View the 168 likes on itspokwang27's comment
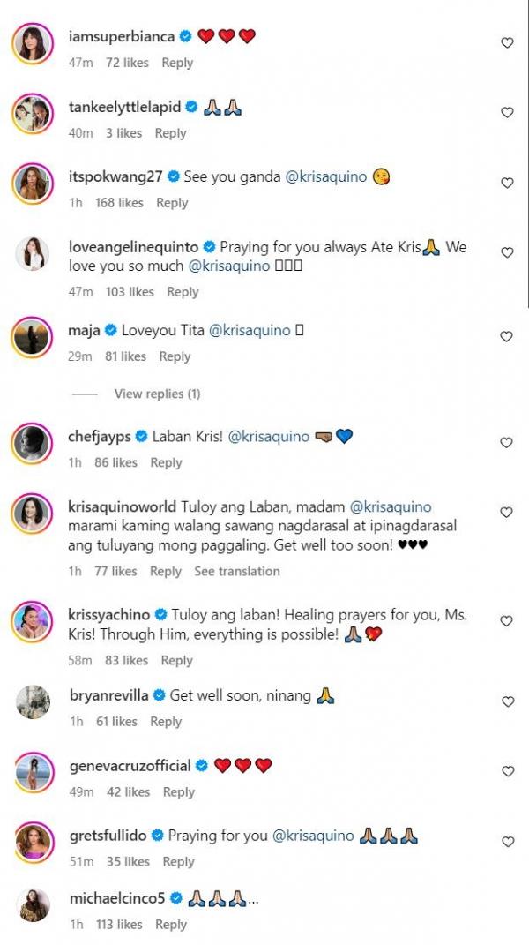Viewport: 529px width, 945px height. coord(119,203)
